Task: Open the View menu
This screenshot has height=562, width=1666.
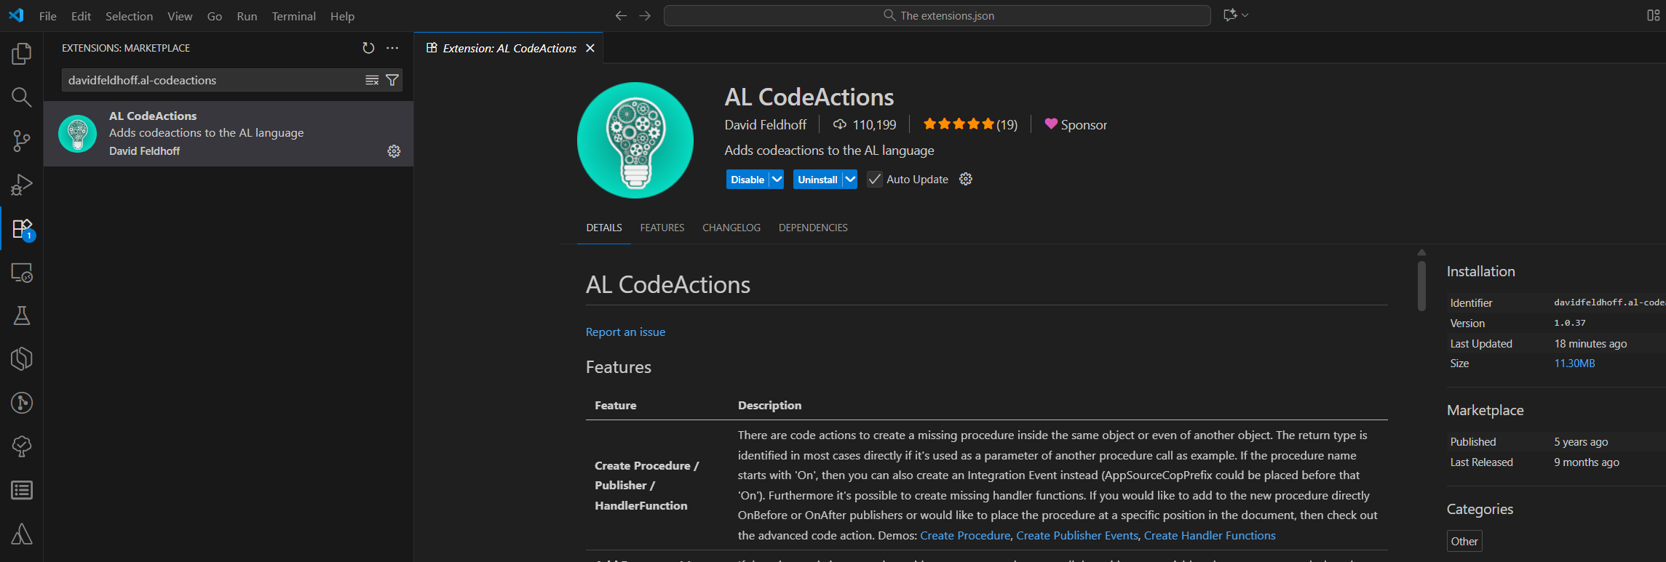Action: click(180, 16)
